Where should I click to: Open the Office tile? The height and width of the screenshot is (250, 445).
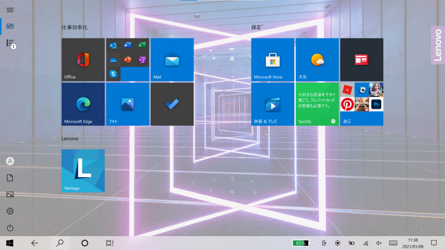click(x=83, y=59)
